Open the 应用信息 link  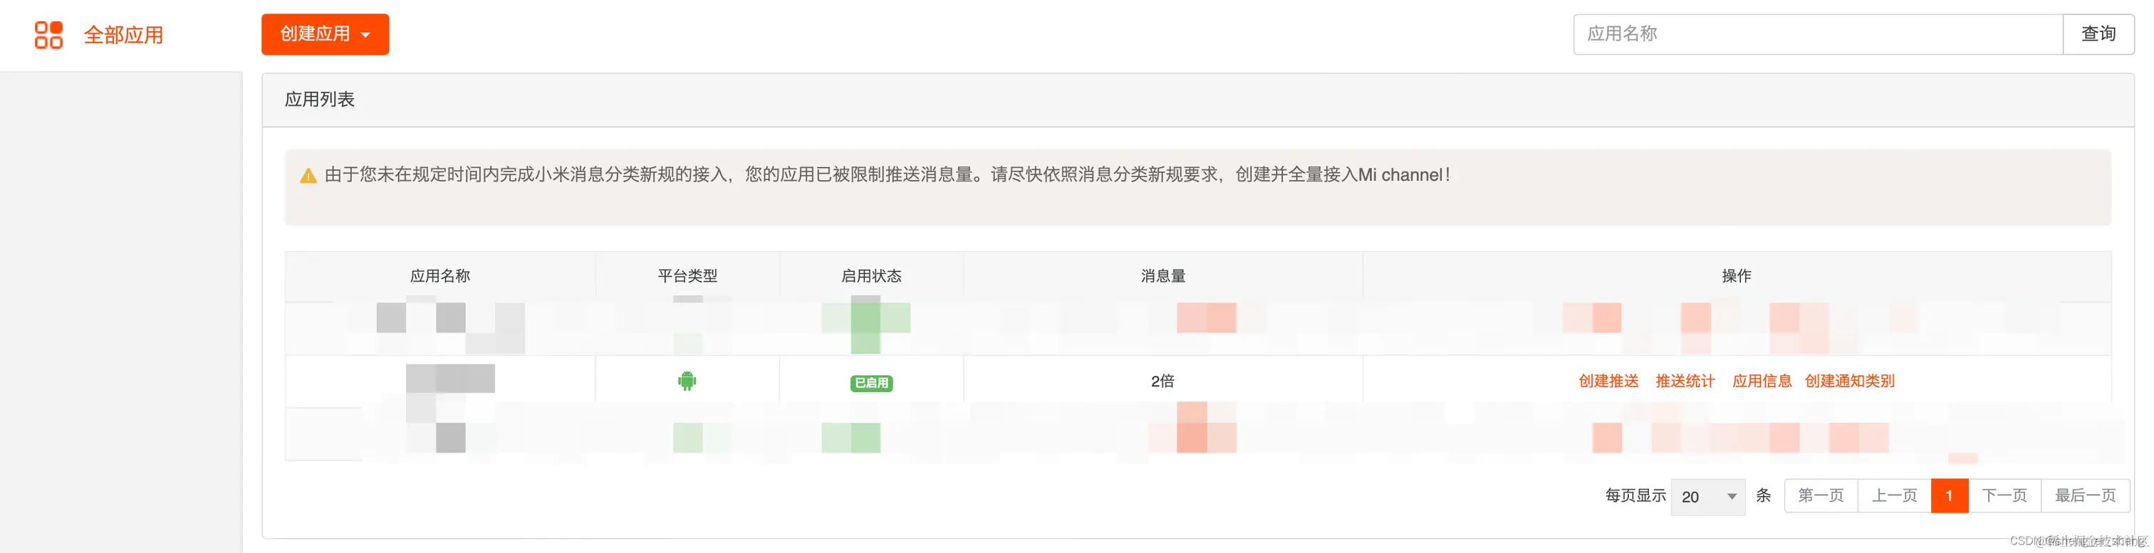pos(1762,381)
